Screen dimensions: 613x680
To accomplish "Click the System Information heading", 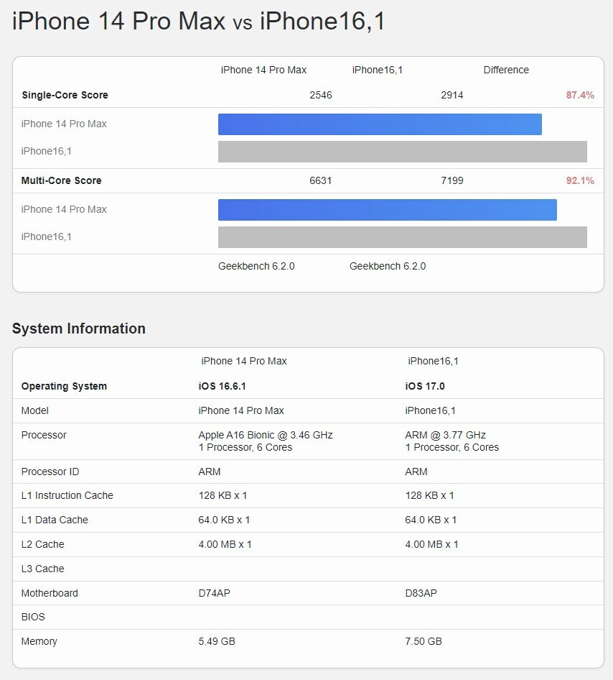I will pos(79,328).
